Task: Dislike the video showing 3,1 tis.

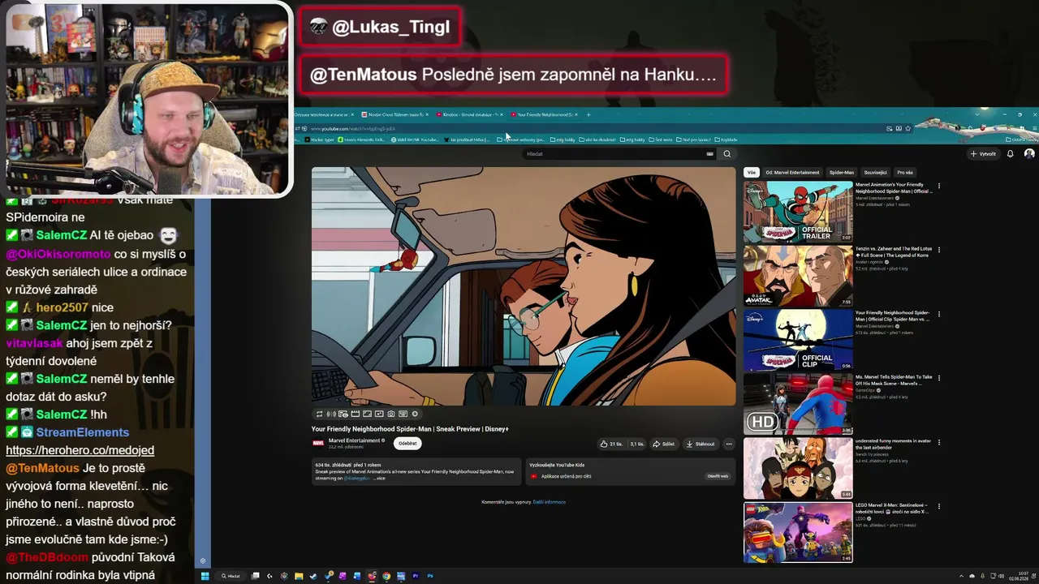Action: coord(637,444)
